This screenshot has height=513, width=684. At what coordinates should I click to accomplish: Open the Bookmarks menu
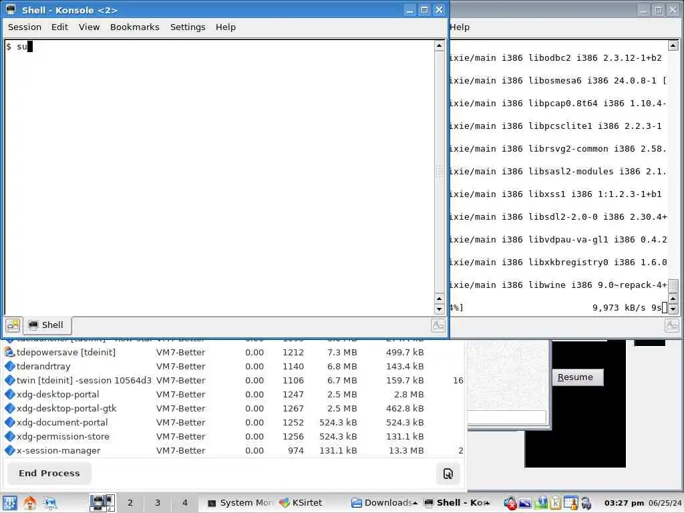click(x=134, y=27)
